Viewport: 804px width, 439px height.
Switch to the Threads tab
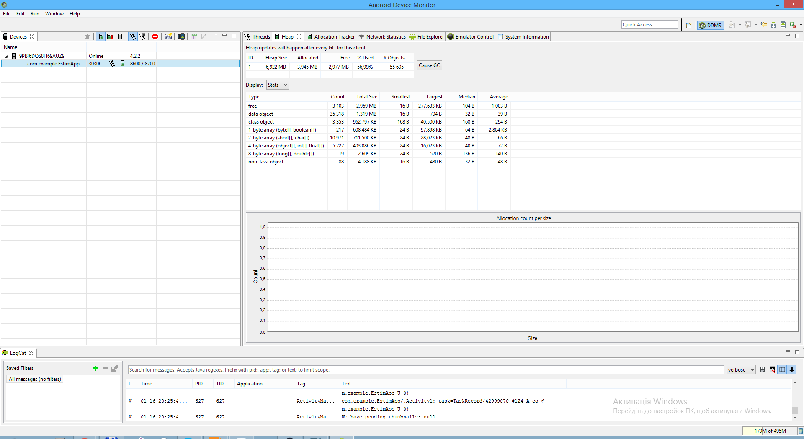pyautogui.click(x=258, y=37)
